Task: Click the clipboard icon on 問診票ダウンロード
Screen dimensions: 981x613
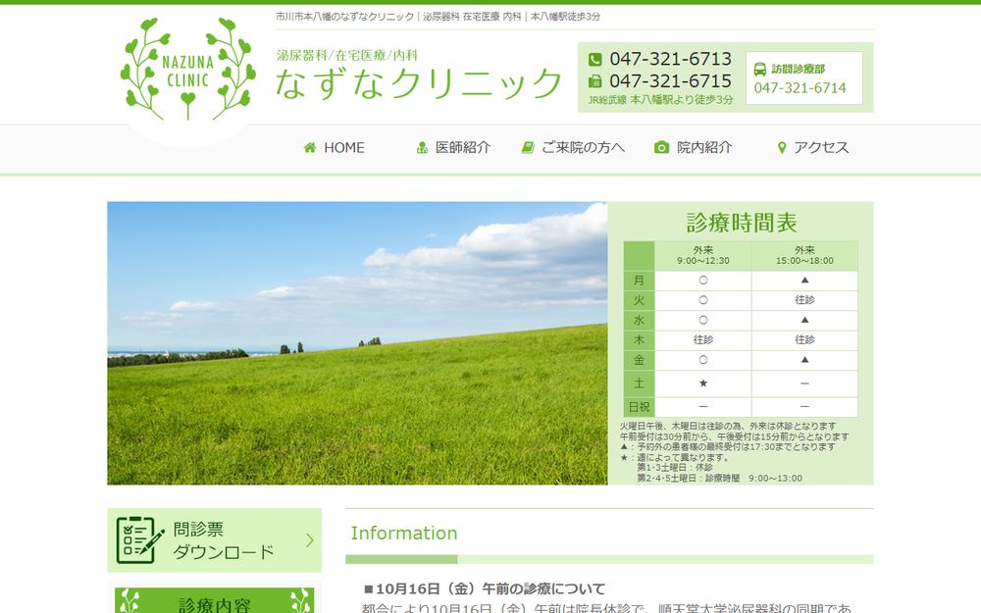Action: [x=140, y=539]
